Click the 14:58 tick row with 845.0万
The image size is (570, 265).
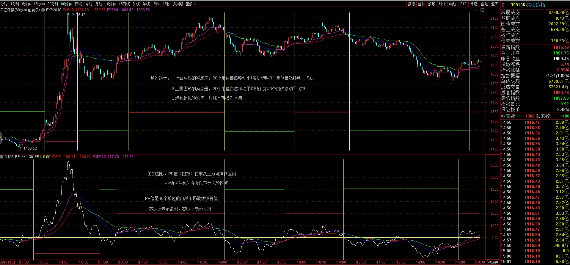(x=535, y=245)
